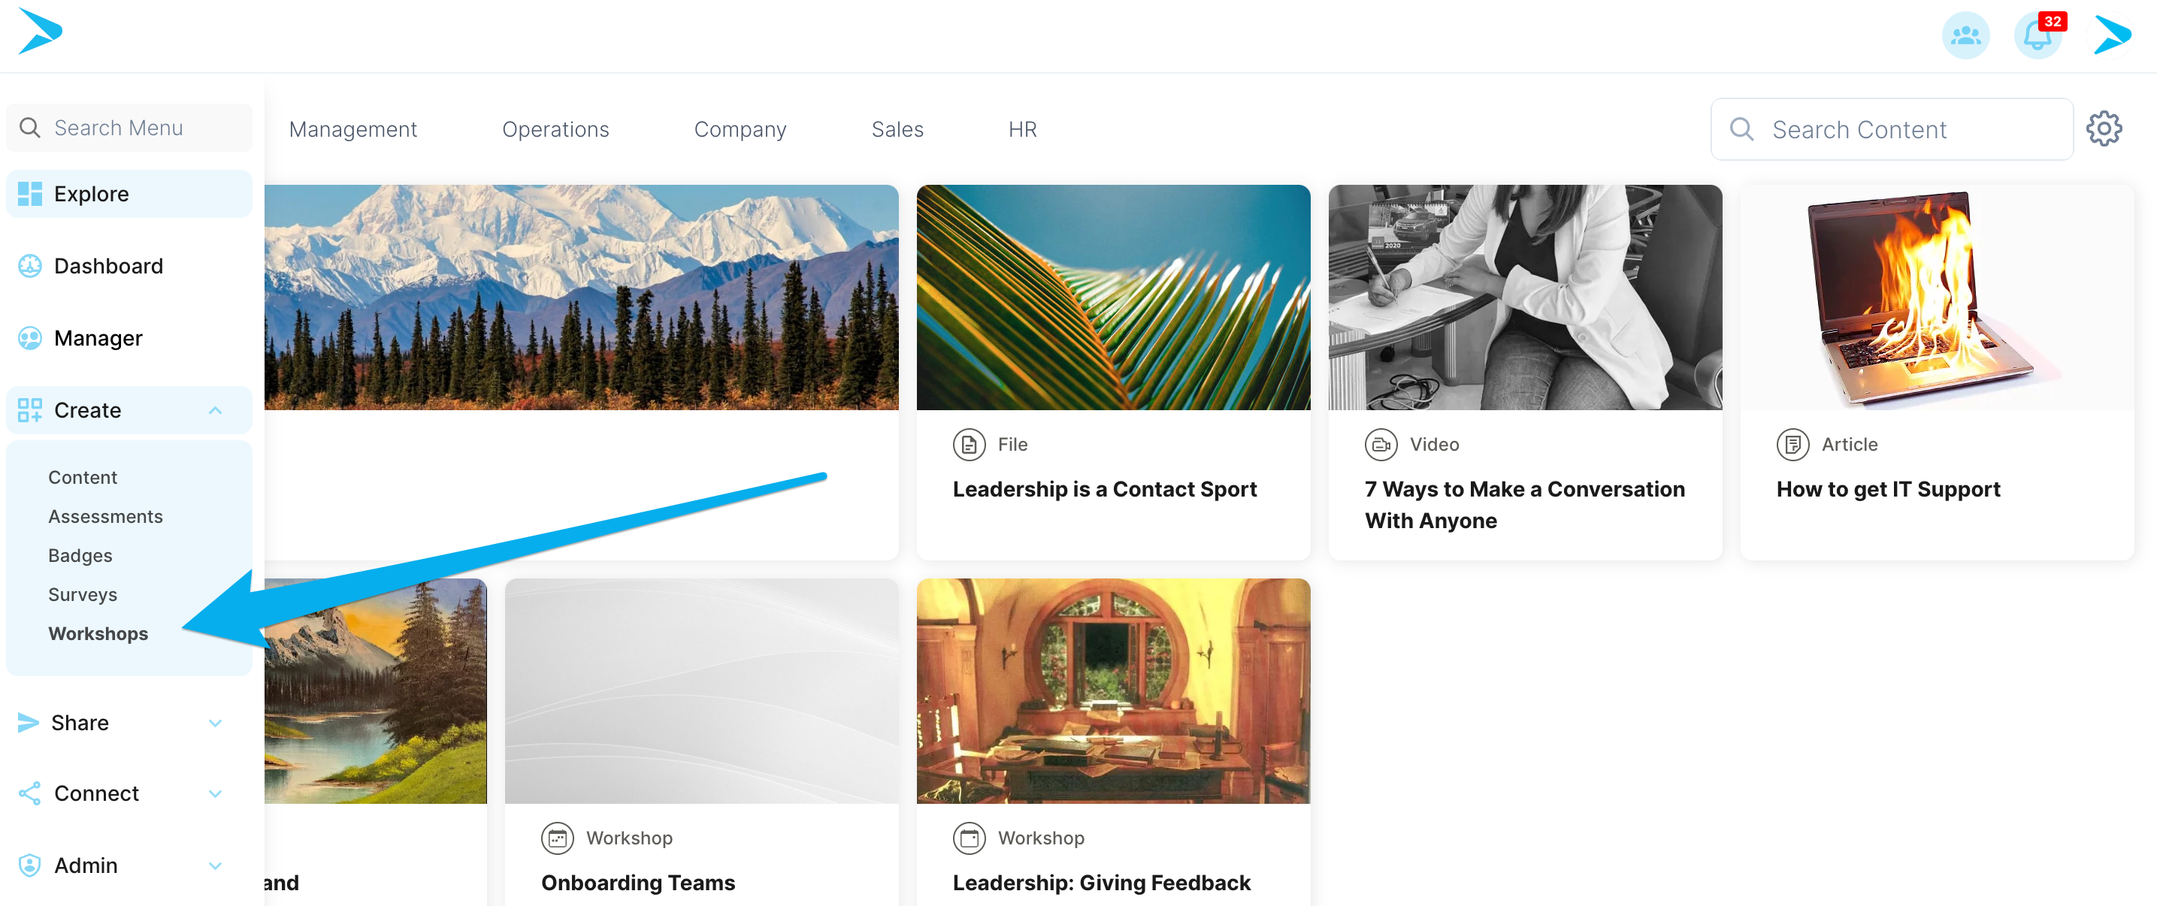Open the people group icon in the header
Screen dimensions: 2157x906
(1965, 35)
